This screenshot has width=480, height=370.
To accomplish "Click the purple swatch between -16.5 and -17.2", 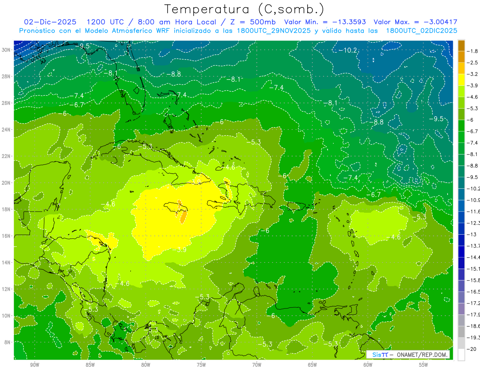I will [x=461, y=297].
